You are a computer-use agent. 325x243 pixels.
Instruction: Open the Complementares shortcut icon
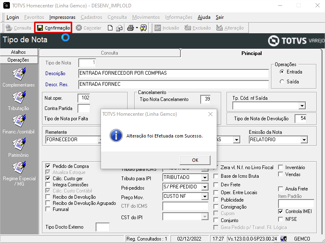(x=19, y=74)
